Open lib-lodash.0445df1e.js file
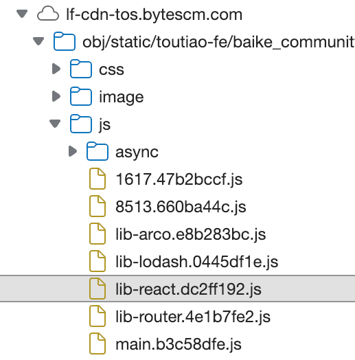The image size is (355, 360). 196,262
